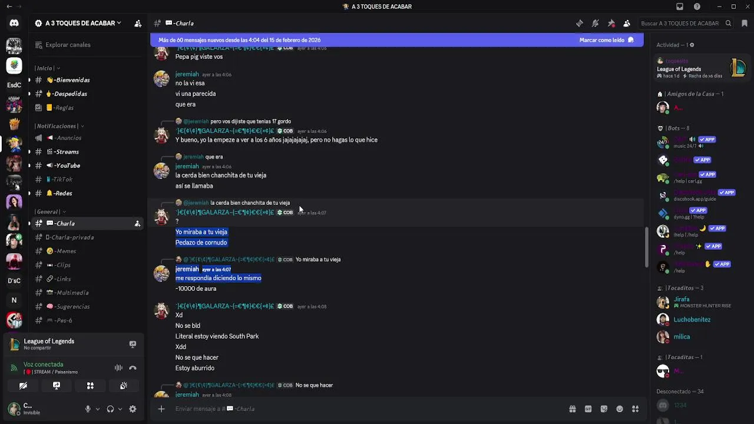Toggle the member list visibility

(x=627, y=24)
